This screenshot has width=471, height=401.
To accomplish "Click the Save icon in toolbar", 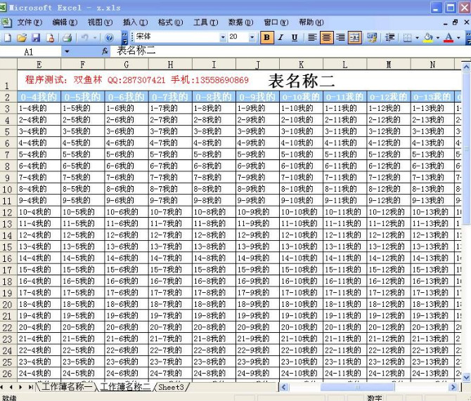I will pyautogui.click(x=35, y=37).
